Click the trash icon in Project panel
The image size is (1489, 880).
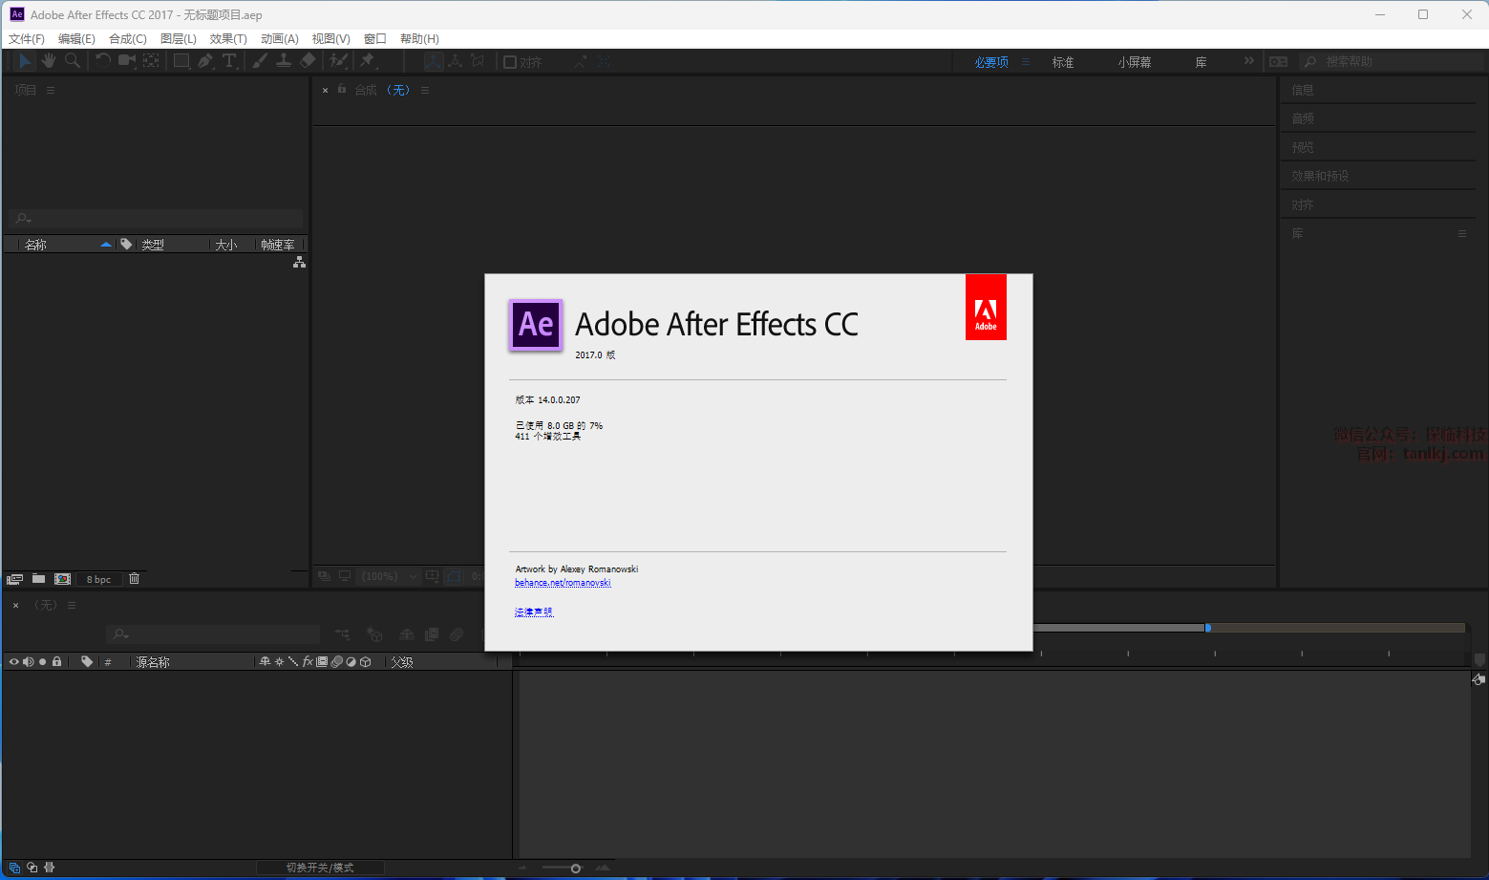(134, 578)
